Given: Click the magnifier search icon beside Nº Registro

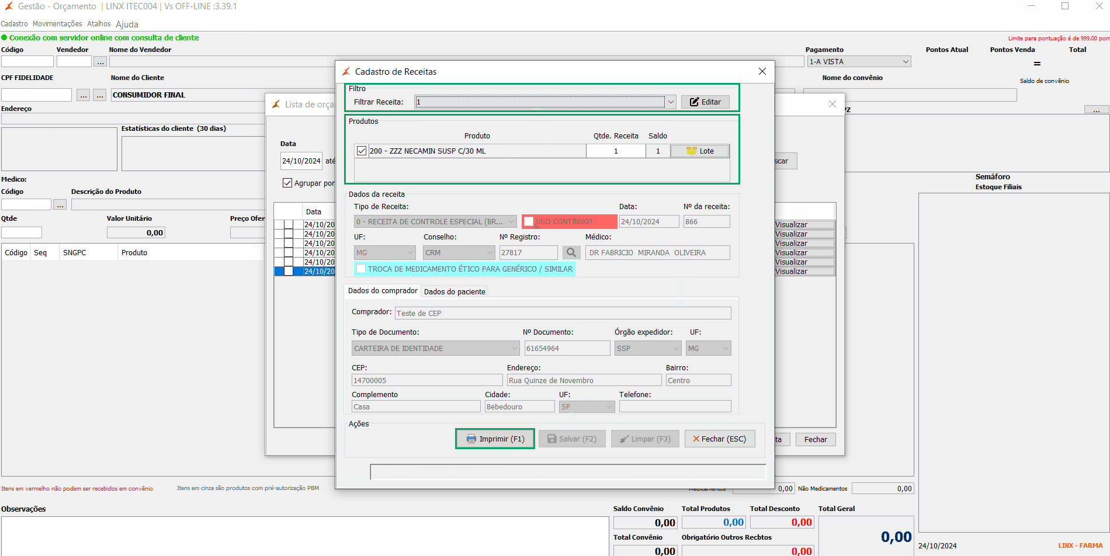Looking at the screenshot, I should (571, 252).
